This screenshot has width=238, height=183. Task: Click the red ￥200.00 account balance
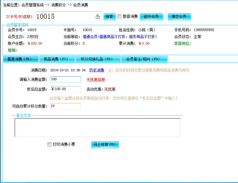(x=35, y=43)
